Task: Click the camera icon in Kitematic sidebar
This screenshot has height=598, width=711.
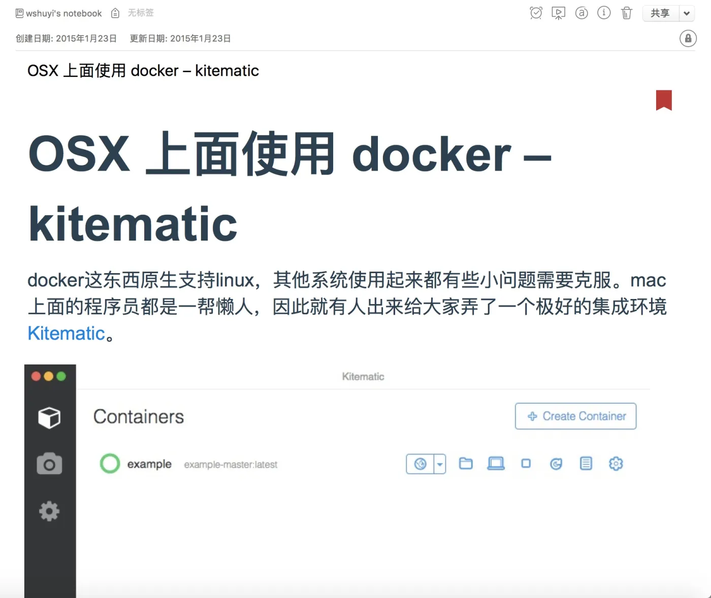Action: 49,464
